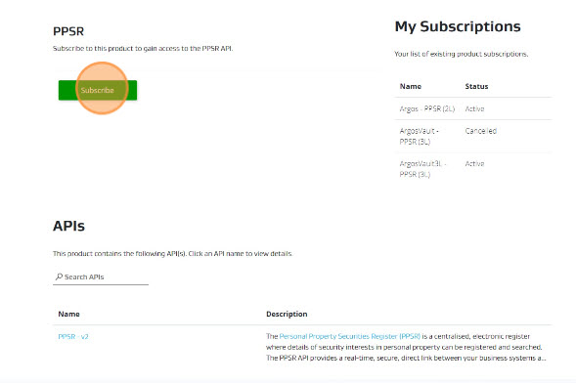Follow the Personal Property Securities Register link
576x383 pixels.
coord(350,336)
